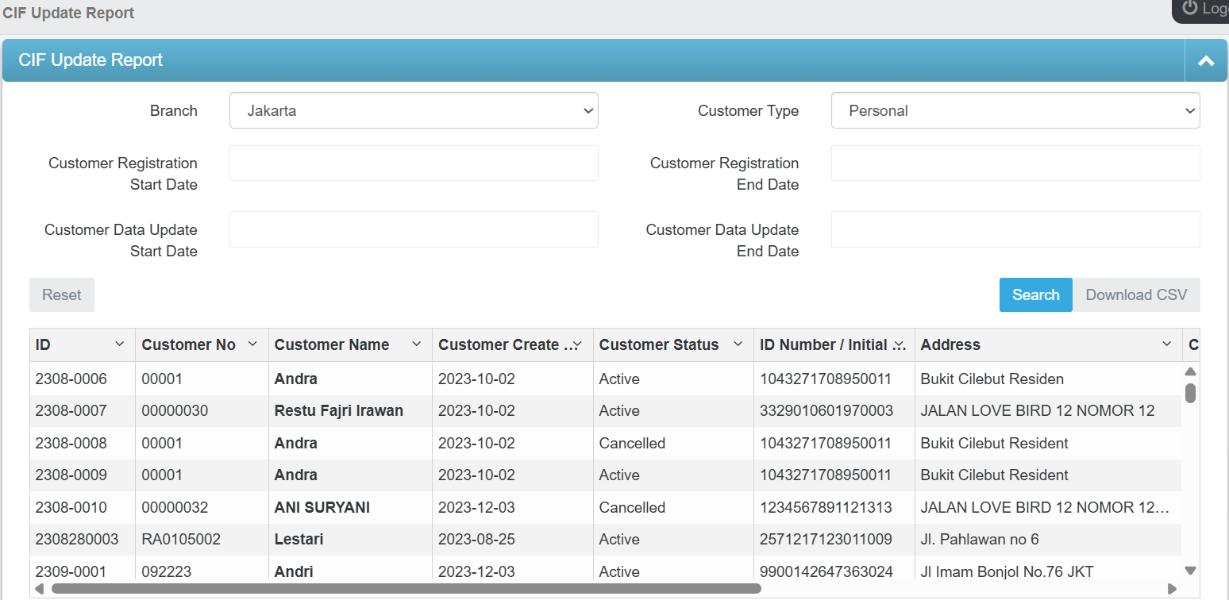Screen dimensions: 1229x600
Task: Open the Address column menu arrow
Action: coord(1166,344)
